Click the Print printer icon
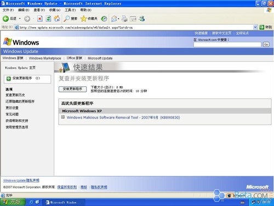 point(124,19)
